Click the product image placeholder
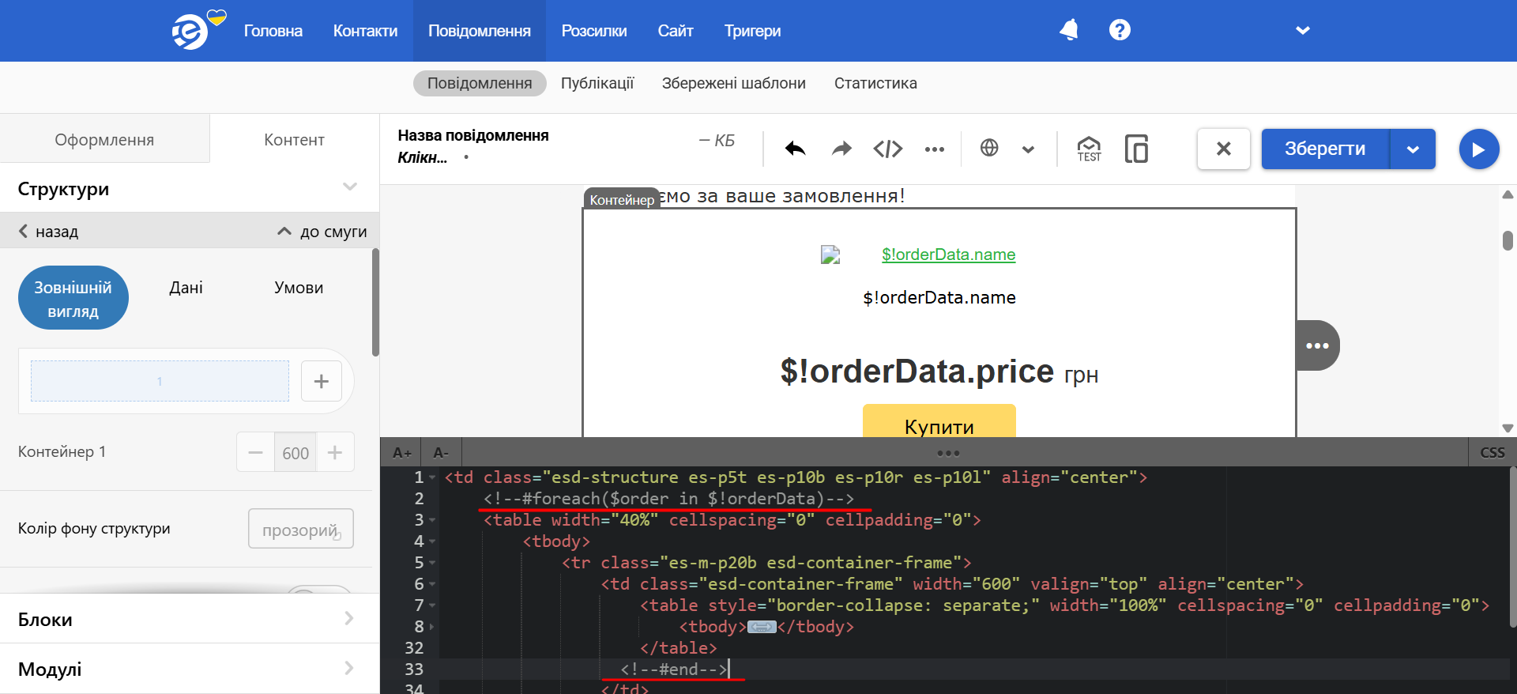 pyautogui.click(x=830, y=255)
